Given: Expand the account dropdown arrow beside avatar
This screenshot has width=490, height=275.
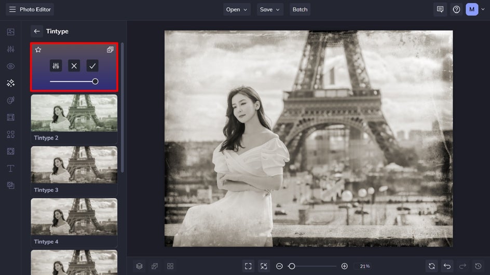Looking at the screenshot, I should (483, 9).
